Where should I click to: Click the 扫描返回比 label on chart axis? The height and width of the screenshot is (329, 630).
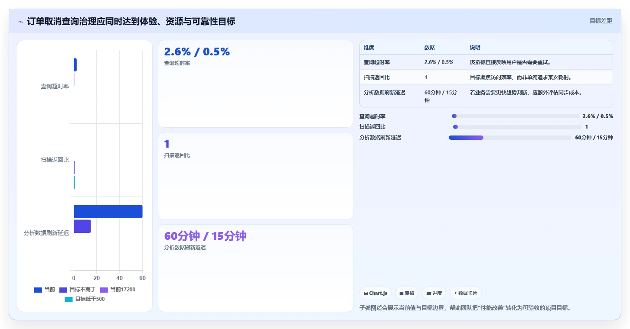click(55, 160)
